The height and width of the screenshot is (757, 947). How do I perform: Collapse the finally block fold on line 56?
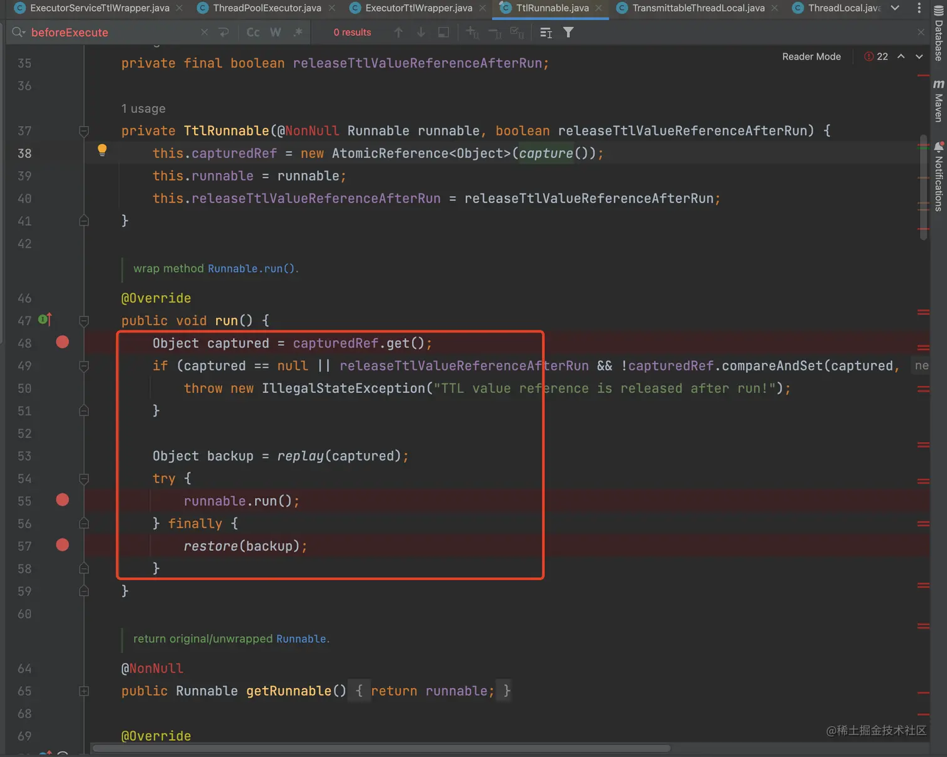(84, 523)
